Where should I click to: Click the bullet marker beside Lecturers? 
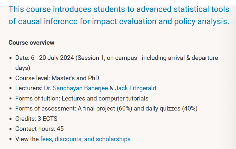pyautogui.click(x=10, y=89)
